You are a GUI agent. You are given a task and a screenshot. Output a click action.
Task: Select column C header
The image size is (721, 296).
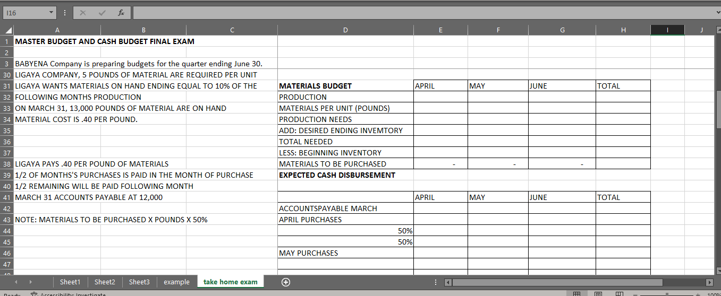(x=232, y=30)
